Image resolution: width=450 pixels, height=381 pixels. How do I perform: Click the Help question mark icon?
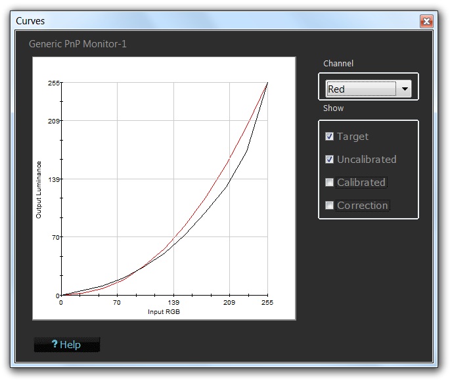tap(55, 344)
